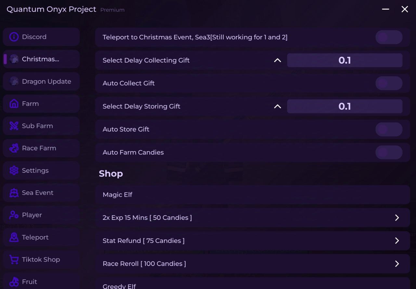Click the Discord info icon in sidebar
Screen dimensions: 416x289
[x=14, y=37]
